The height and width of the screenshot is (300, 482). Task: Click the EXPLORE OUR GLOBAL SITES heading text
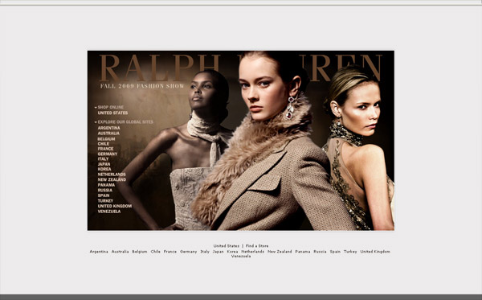tap(125, 122)
